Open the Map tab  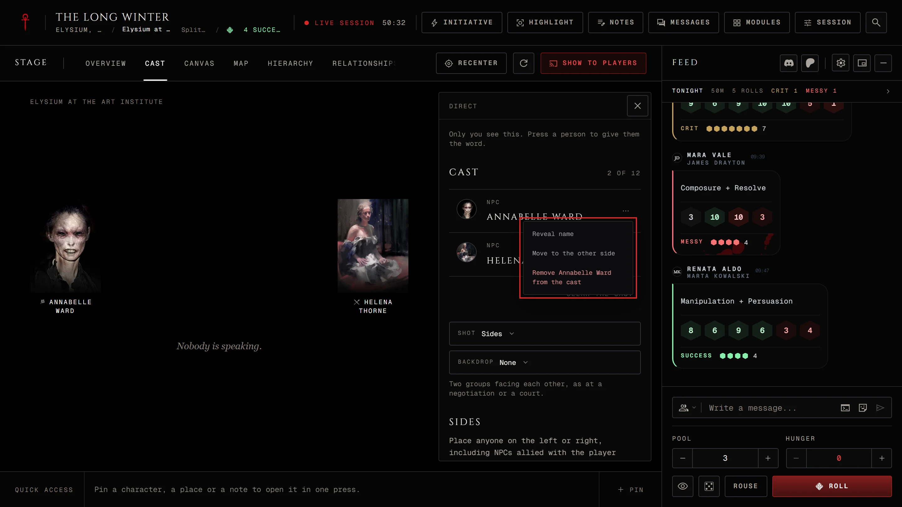coord(241,63)
